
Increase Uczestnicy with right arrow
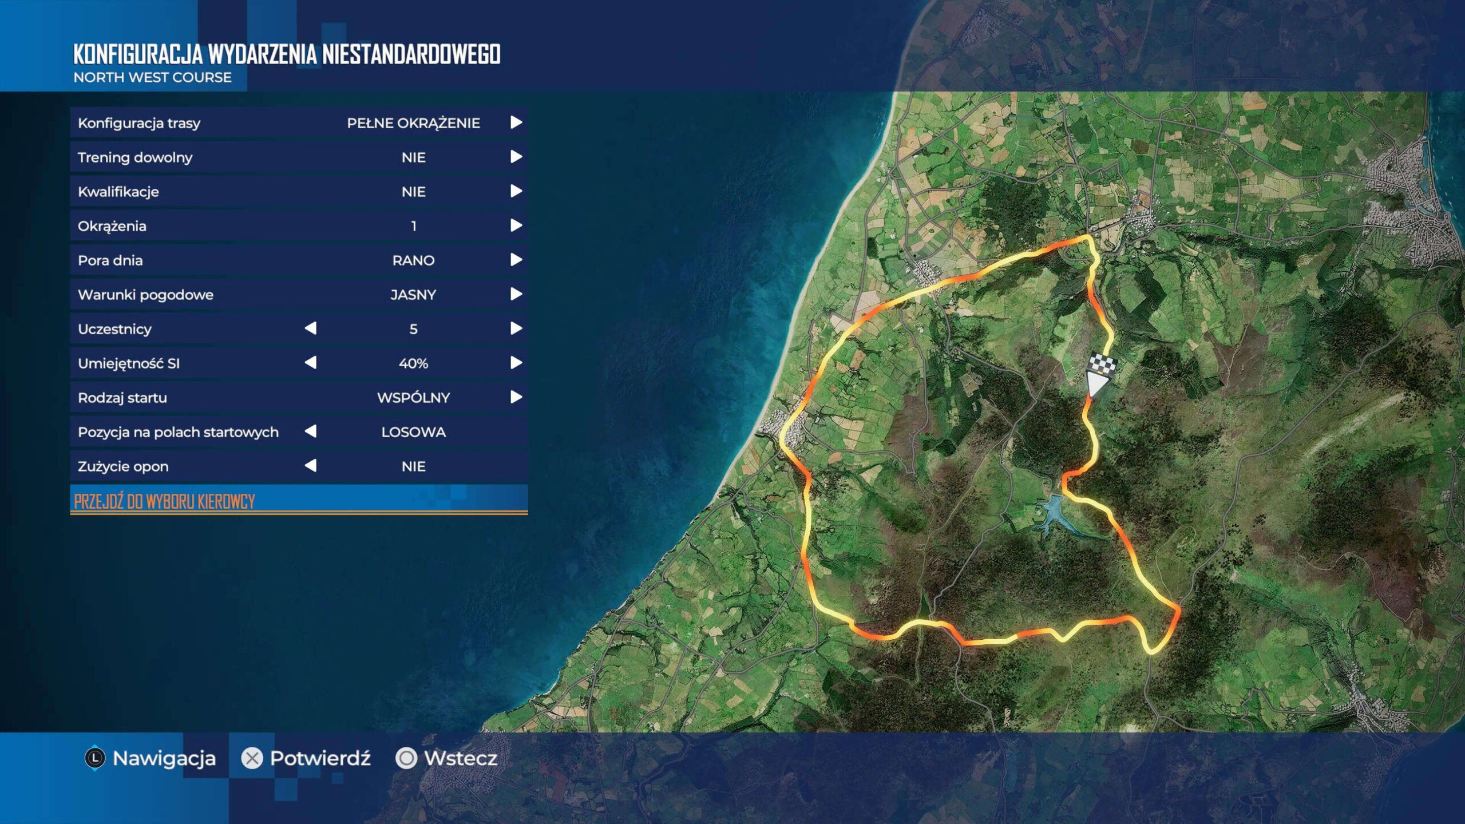pyautogui.click(x=516, y=328)
